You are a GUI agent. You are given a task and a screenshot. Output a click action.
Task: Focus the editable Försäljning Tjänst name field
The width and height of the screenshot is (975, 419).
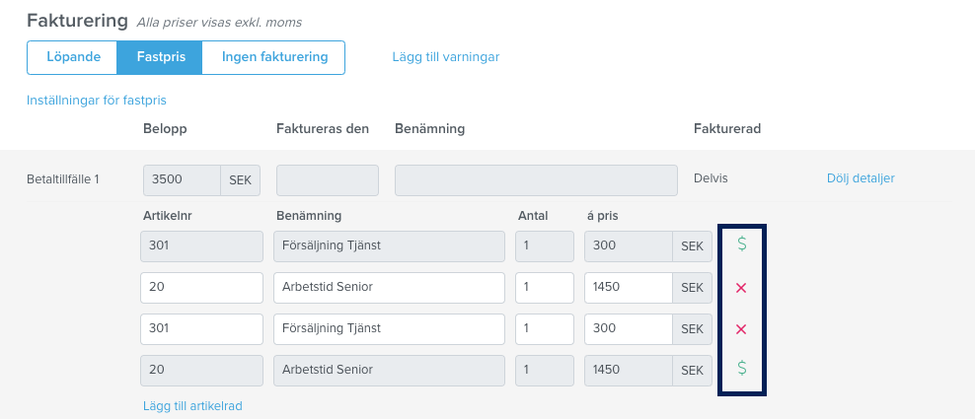[x=389, y=329]
